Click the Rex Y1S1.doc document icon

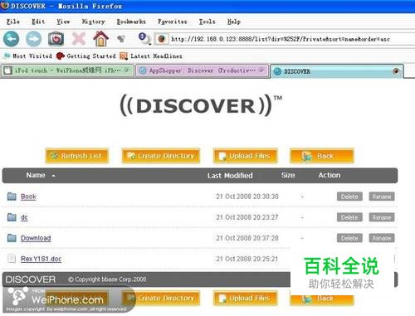(12, 259)
